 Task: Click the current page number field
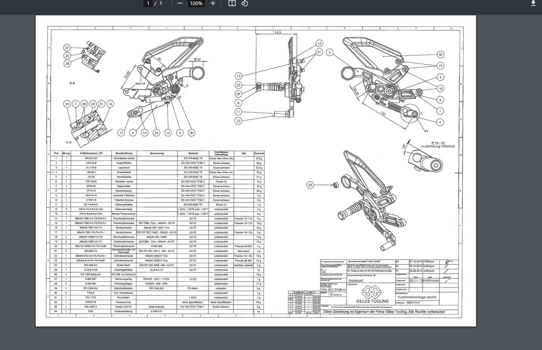(x=148, y=4)
